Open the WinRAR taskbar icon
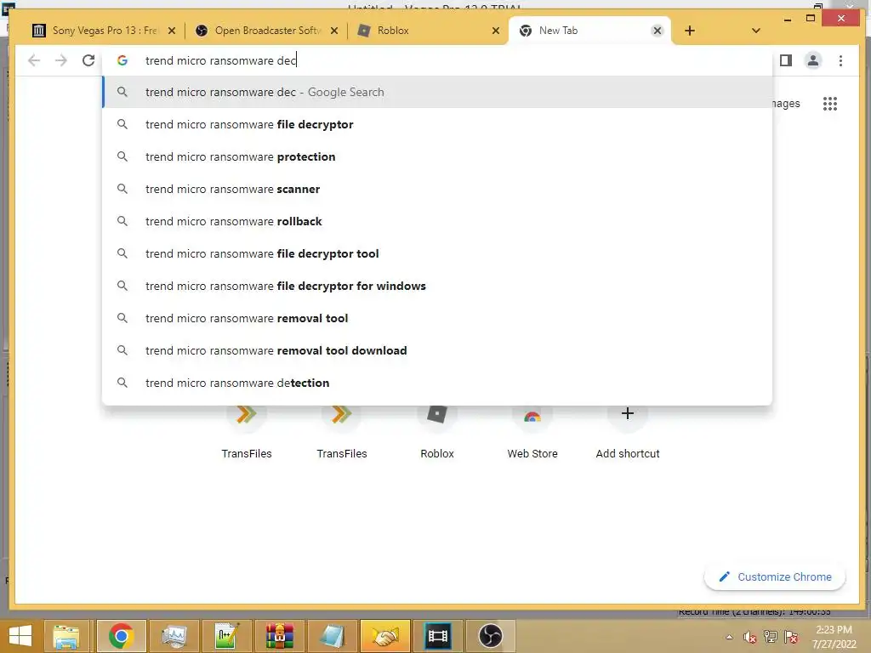Screen dimensions: 871x653 279,636
